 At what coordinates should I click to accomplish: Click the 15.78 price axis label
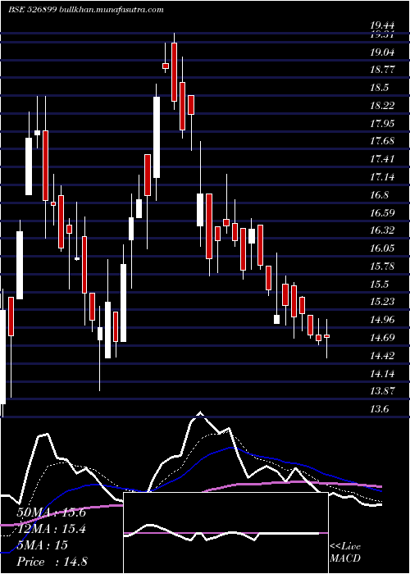[x=382, y=266]
